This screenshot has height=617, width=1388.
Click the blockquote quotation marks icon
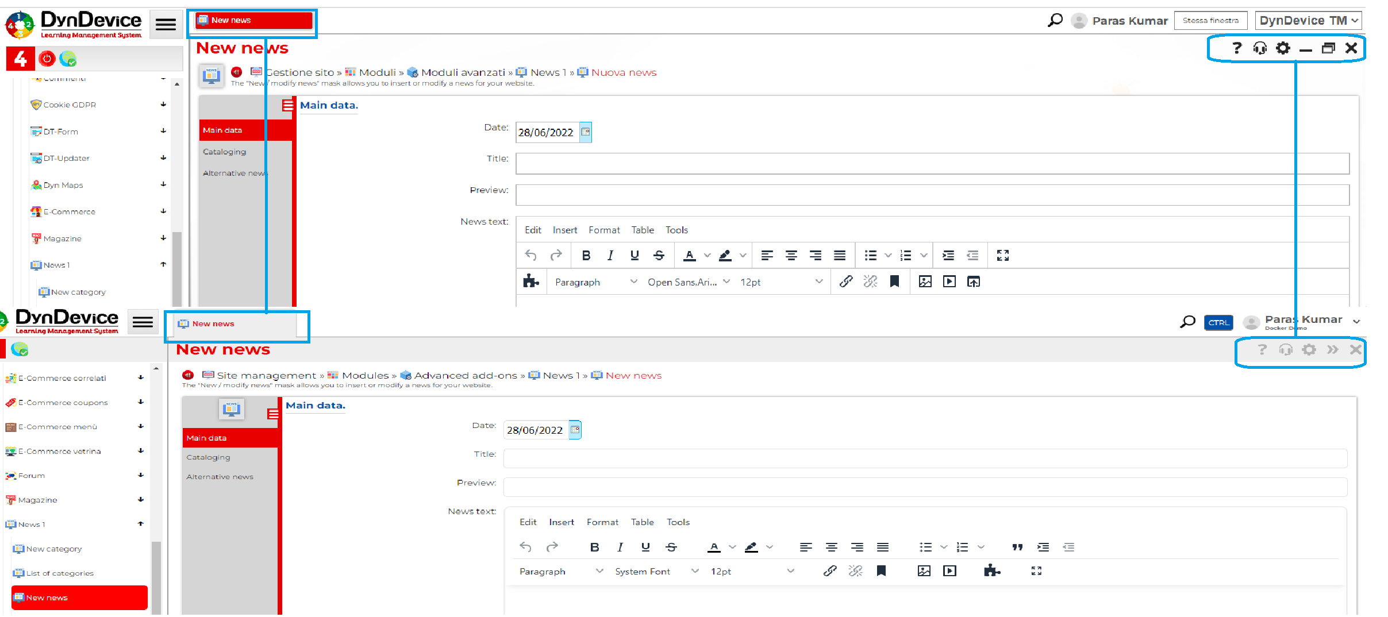pyautogui.click(x=1017, y=547)
